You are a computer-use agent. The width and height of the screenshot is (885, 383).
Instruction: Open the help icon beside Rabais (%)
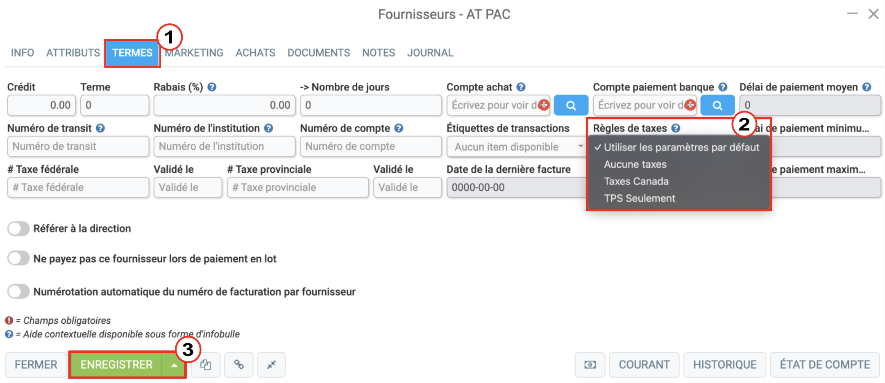click(212, 87)
